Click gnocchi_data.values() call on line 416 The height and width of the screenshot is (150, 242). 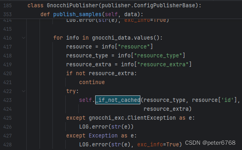(127, 38)
